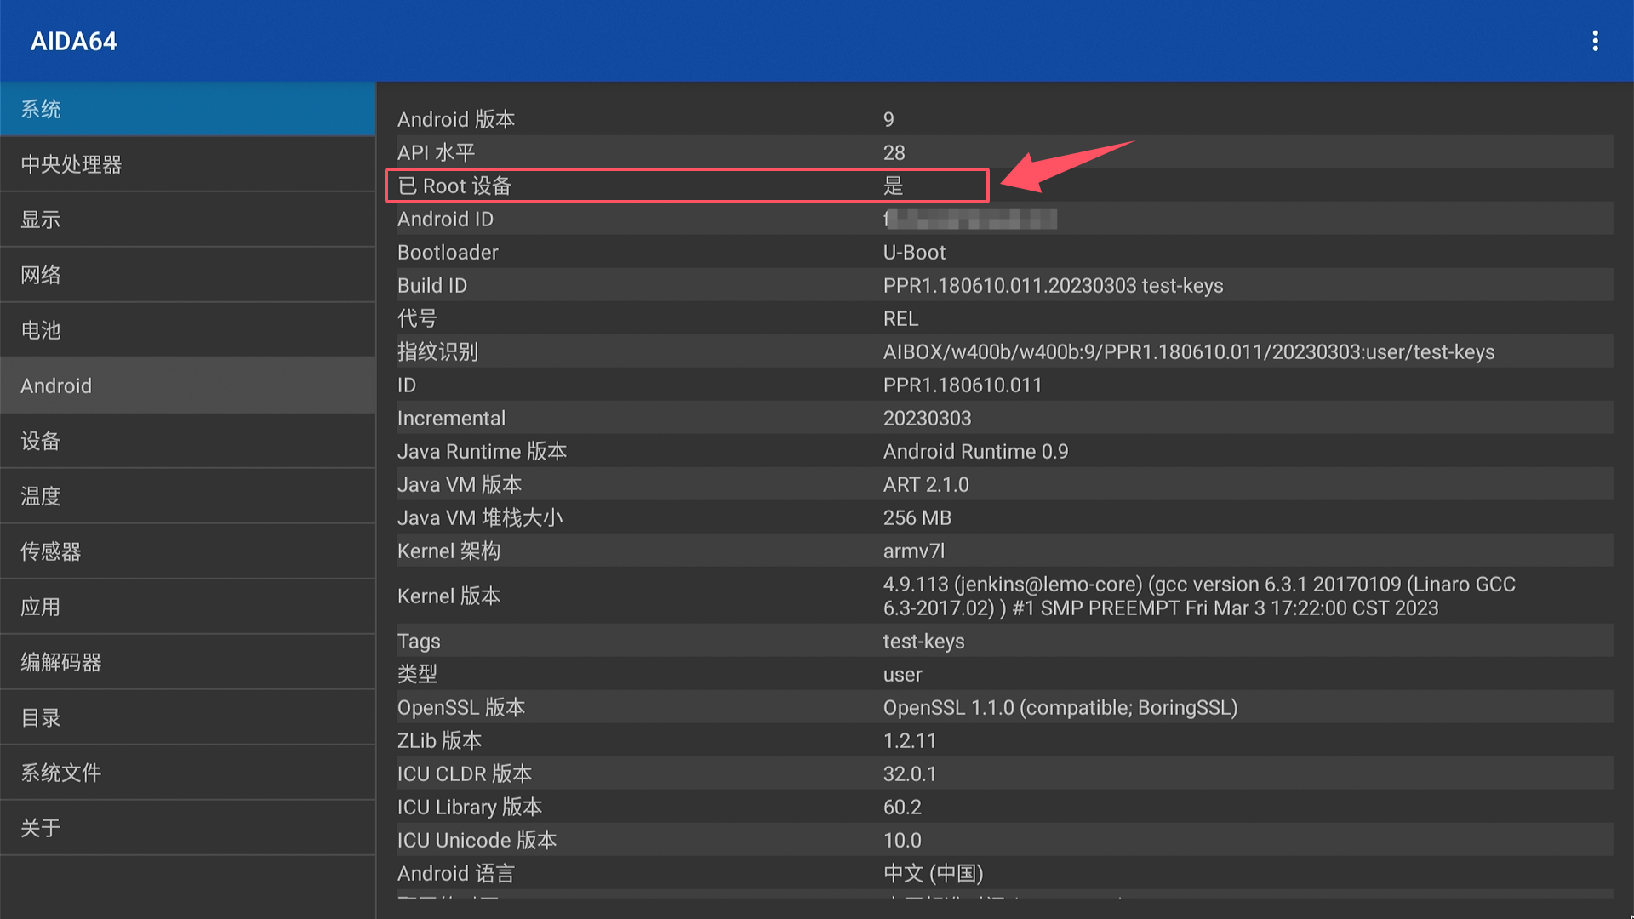Open the 设备 section
1634x919 pixels.
187,441
